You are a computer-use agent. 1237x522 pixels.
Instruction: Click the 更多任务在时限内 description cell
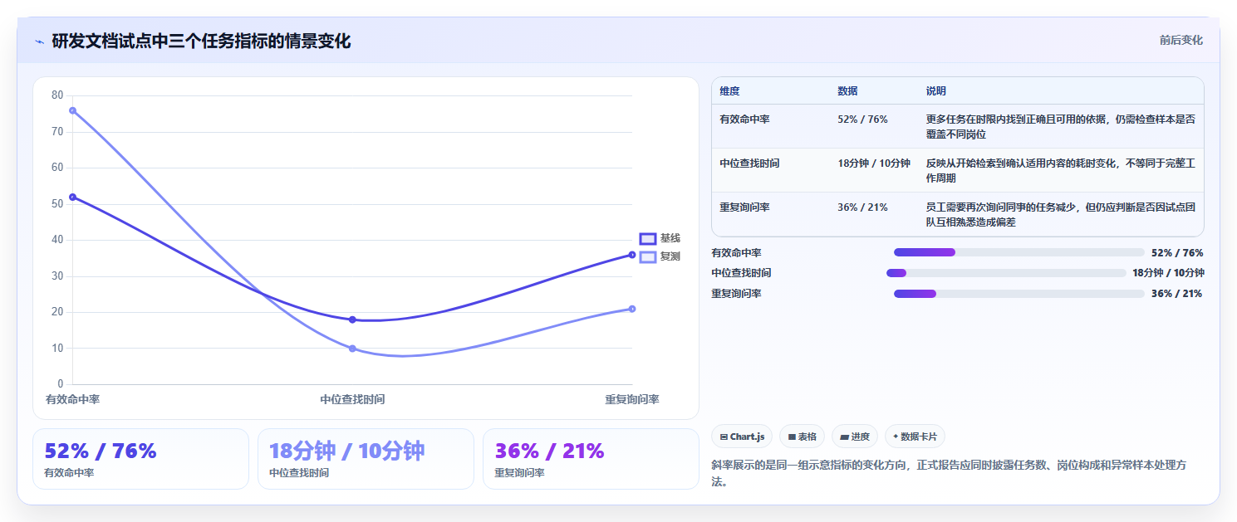coord(1061,126)
